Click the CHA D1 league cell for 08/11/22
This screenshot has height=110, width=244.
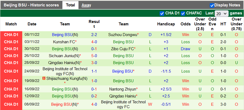pos(11,35)
